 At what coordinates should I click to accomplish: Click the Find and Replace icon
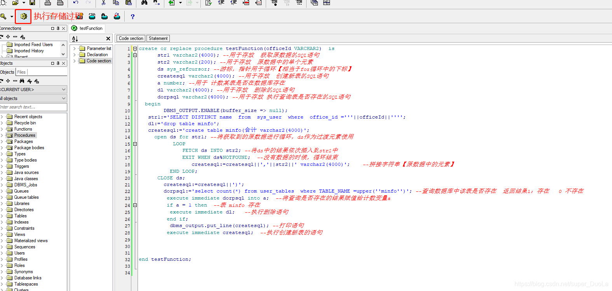[157, 3]
